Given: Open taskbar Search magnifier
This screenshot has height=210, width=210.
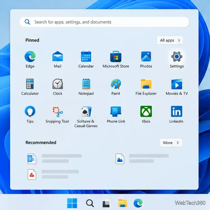Looking at the screenshot, I should click(90, 203).
